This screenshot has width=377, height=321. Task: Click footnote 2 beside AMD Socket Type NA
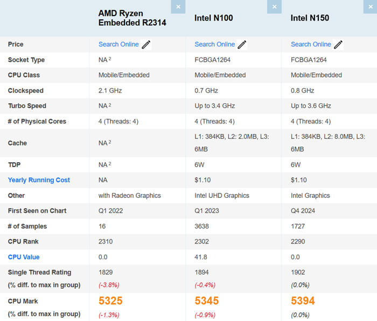[x=110, y=59]
